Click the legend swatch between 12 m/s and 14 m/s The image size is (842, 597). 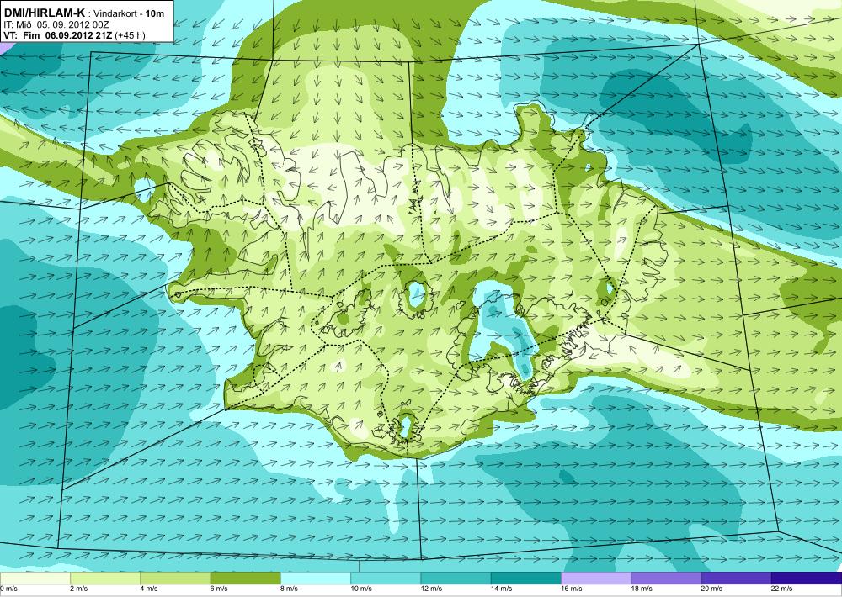pos(456,579)
